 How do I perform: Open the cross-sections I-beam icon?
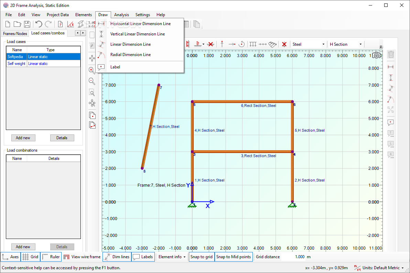coord(81,24)
